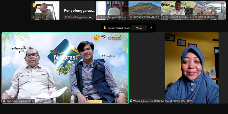228x114 pixels.
Task: Click muted mic icon on BPP KESAMBEN tile
Action: coord(196,17)
